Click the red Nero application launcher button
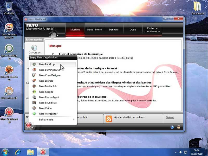Screen dimensions: 208x156 (x=28, y=125)
